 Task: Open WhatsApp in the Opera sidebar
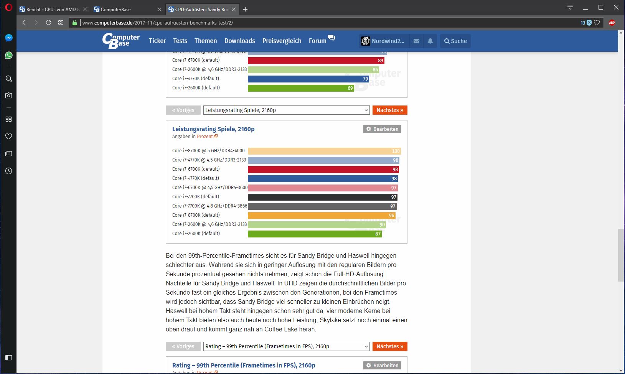[x=8, y=56]
